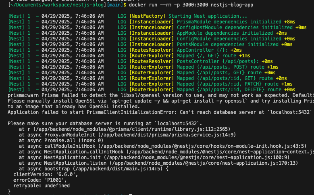Click the "Mapped {/, GET} route" text
This screenshot has height=195, width=314.
pos(206,56)
